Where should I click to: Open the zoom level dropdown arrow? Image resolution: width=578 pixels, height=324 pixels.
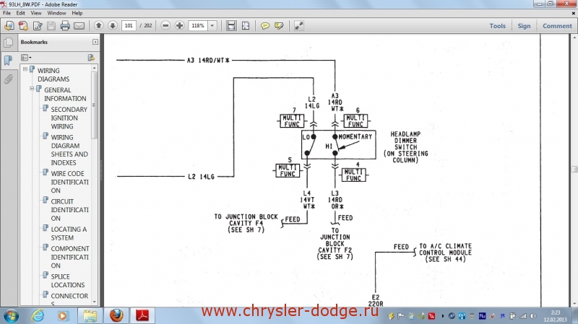coord(212,25)
